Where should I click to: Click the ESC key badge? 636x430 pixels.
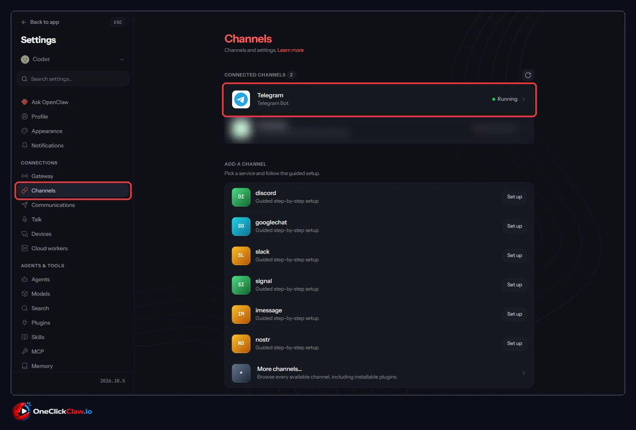118,22
